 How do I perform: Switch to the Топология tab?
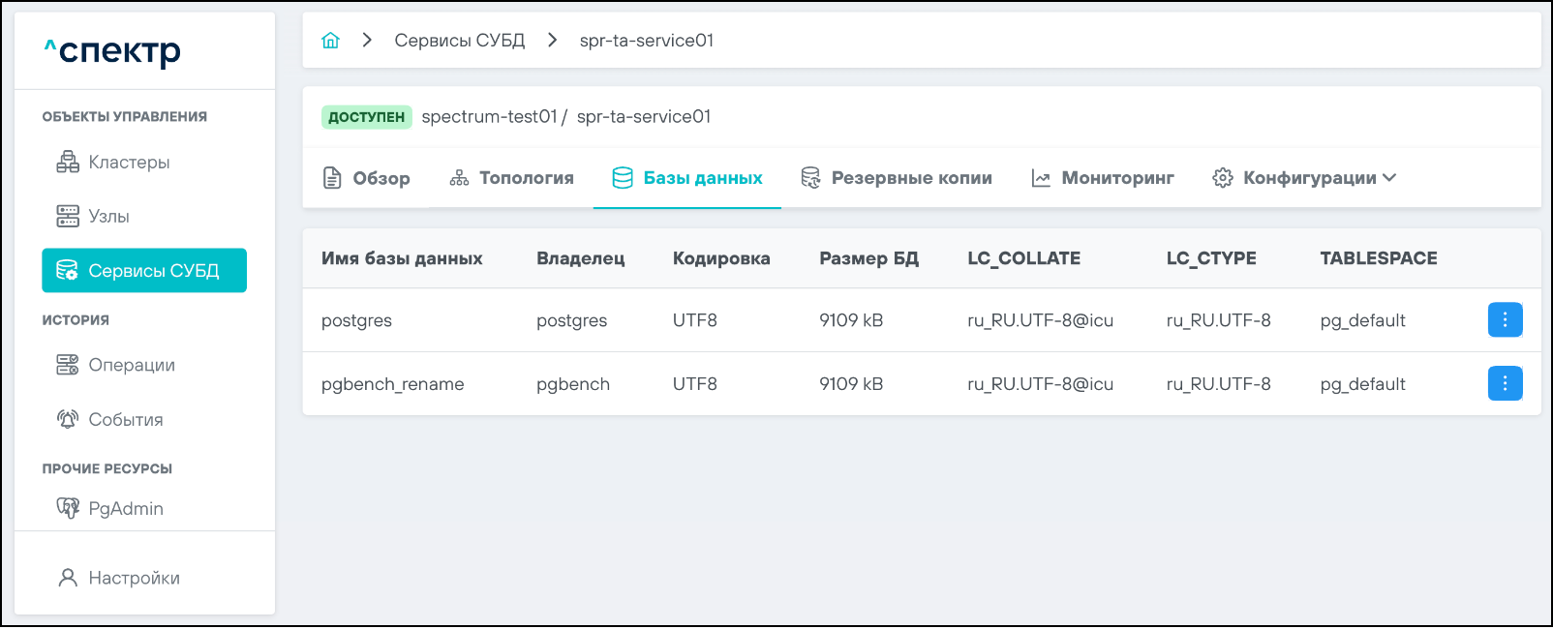pos(511,178)
